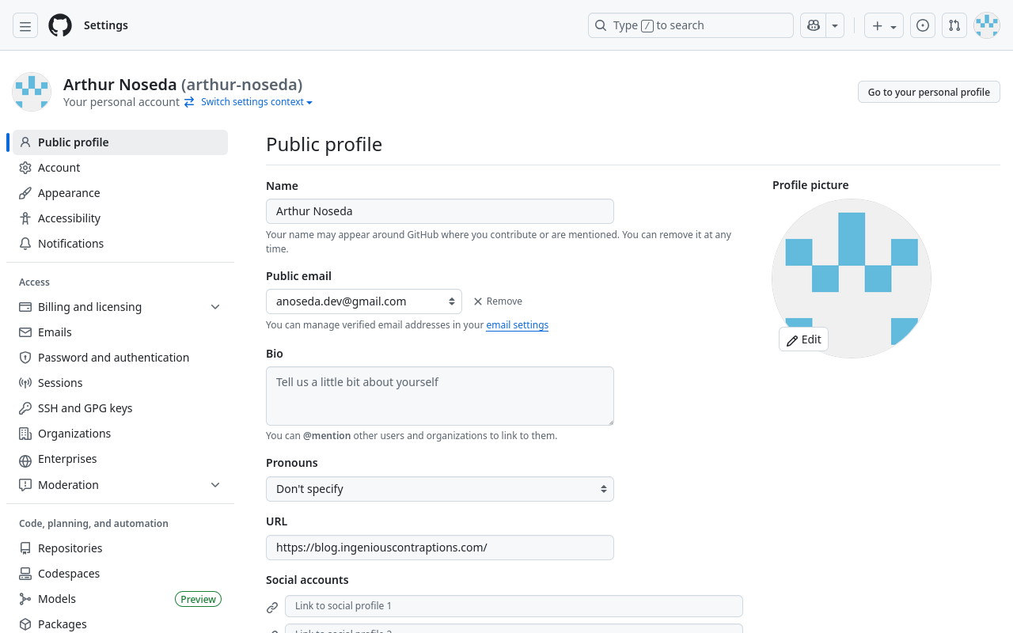
Task: Click your avatar in the top right
Action: tap(986, 25)
